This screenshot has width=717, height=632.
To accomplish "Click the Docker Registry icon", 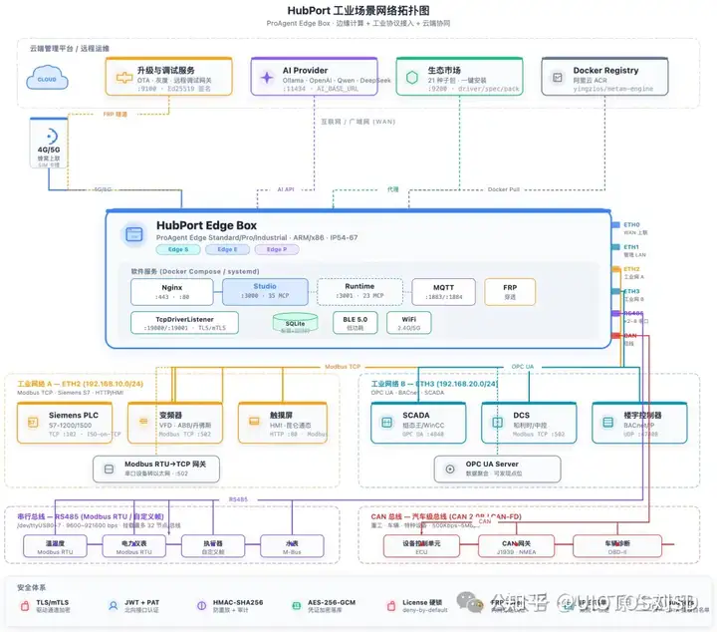I will [x=557, y=78].
